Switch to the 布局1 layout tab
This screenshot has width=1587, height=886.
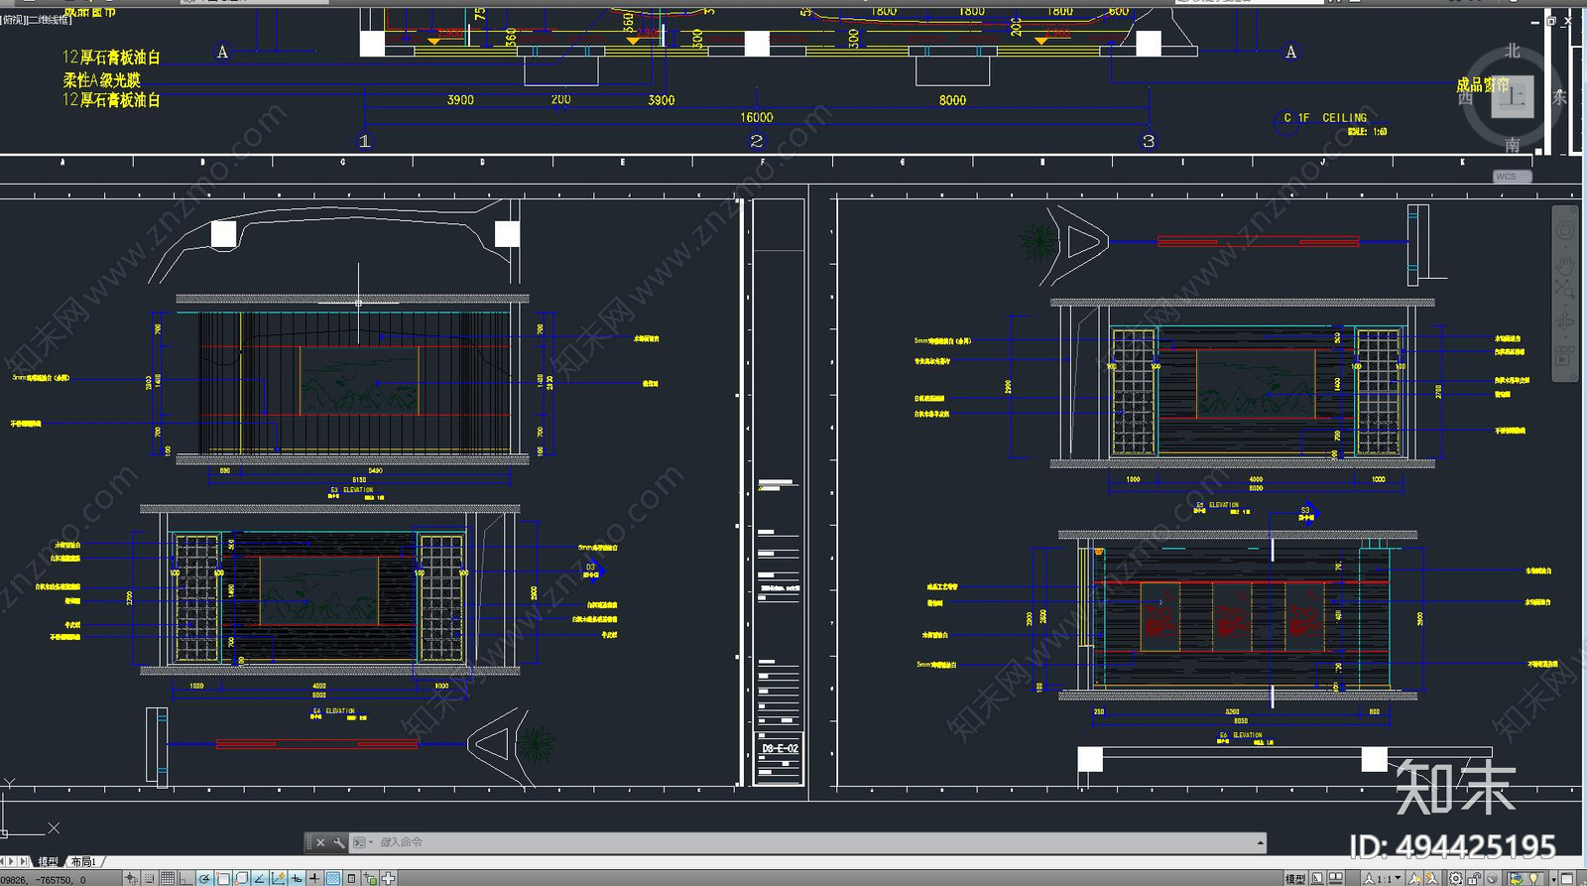(83, 861)
